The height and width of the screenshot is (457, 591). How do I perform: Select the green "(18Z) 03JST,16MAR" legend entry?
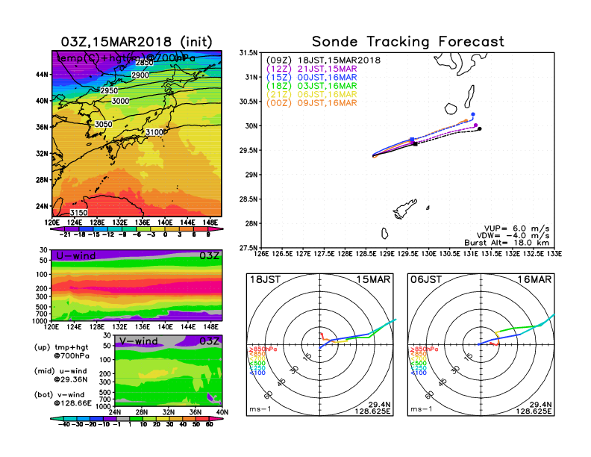312,86
